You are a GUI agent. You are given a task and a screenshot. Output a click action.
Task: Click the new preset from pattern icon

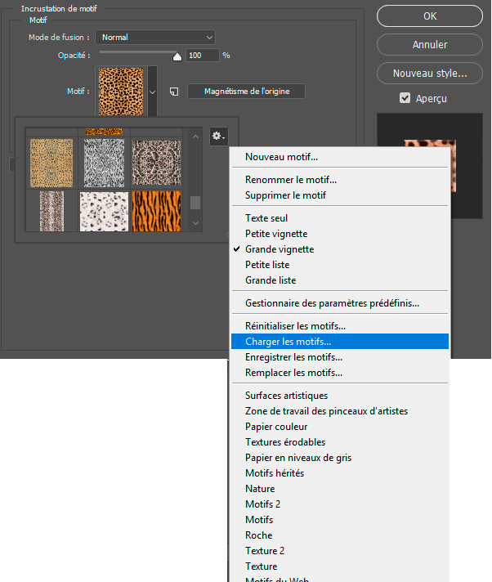174,92
